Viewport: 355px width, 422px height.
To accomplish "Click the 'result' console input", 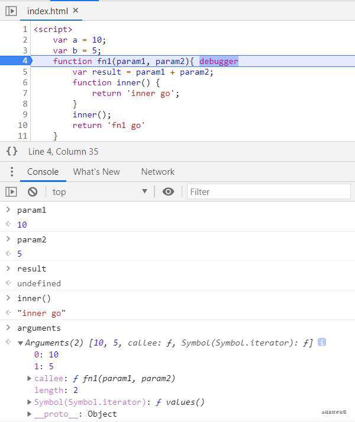I will click(32, 269).
